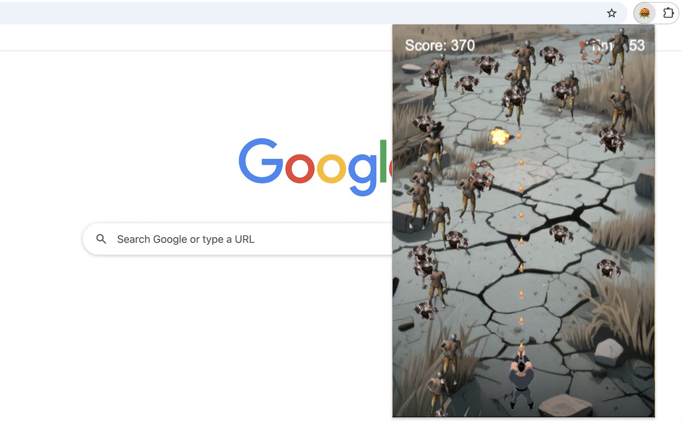
Task: Open the pumpkin zombie game extension icon
Action: pyautogui.click(x=645, y=13)
